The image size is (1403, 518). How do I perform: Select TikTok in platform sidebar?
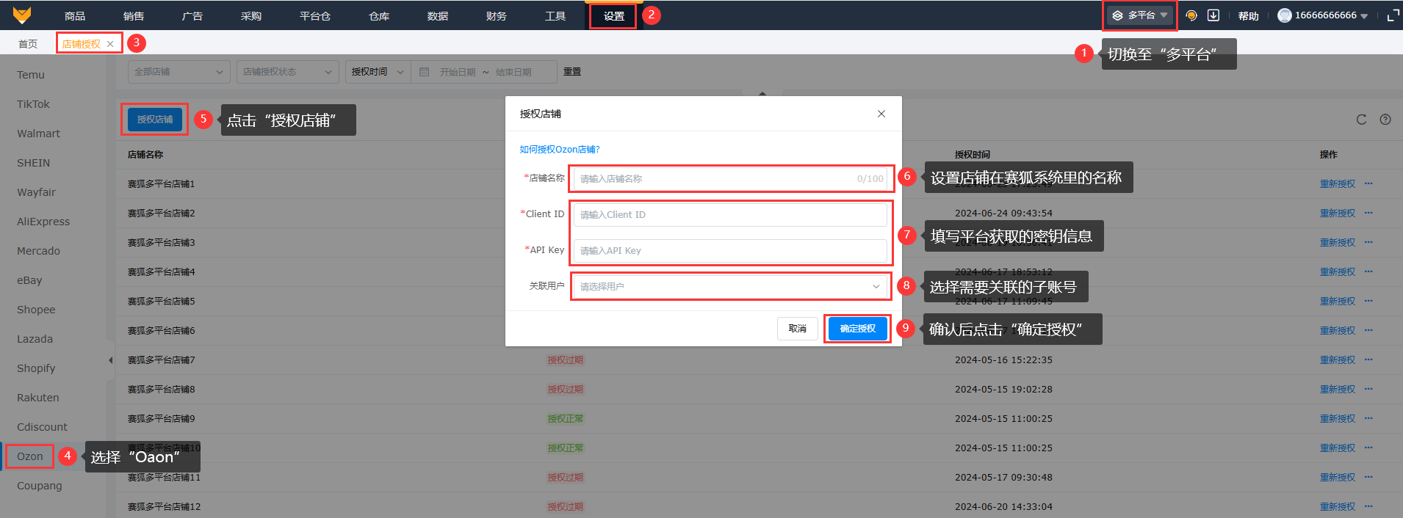(33, 104)
